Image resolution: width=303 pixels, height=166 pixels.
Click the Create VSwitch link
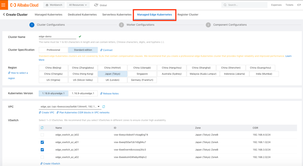tap(52, 163)
